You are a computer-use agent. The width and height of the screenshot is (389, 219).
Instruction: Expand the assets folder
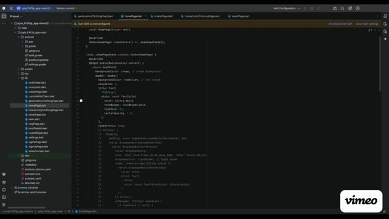19,69
